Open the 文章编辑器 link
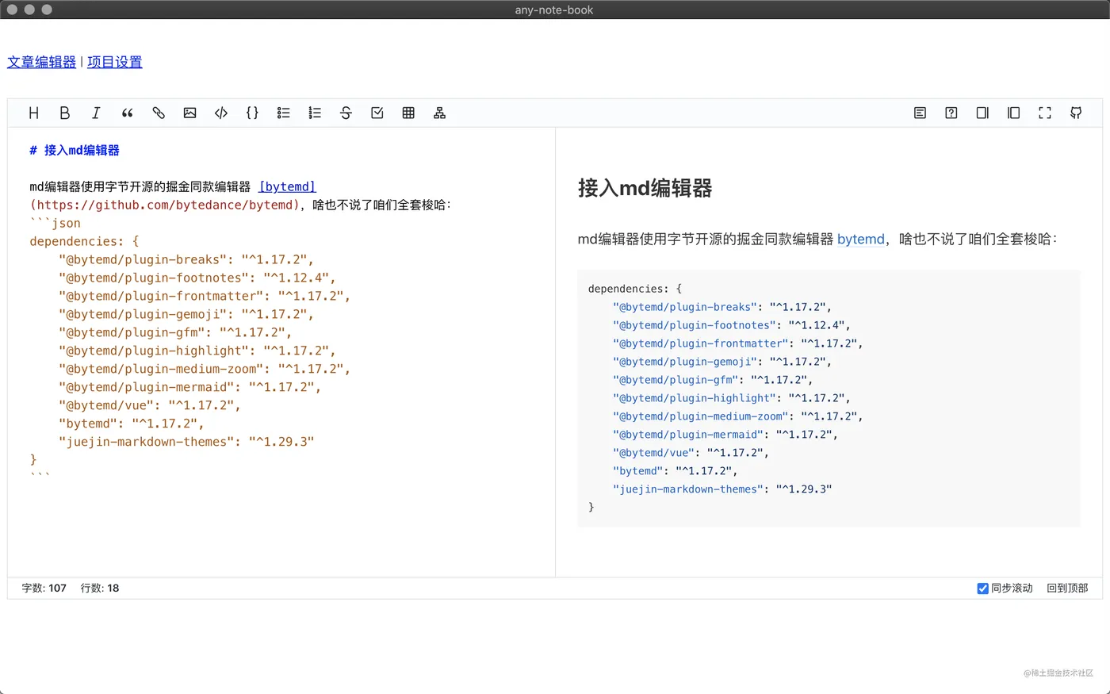The width and height of the screenshot is (1110, 694). click(x=41, y=62)
